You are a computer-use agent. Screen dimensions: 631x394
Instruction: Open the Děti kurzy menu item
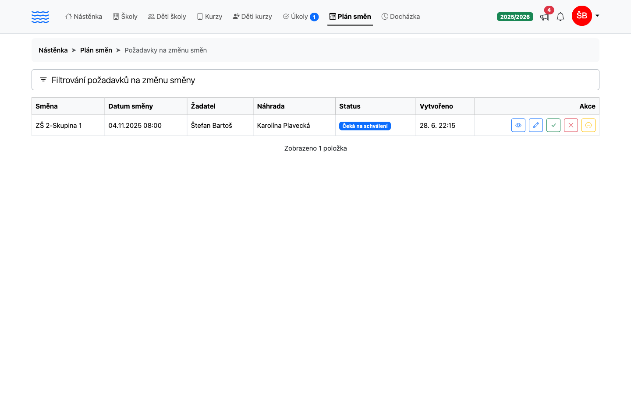point(252,17)
